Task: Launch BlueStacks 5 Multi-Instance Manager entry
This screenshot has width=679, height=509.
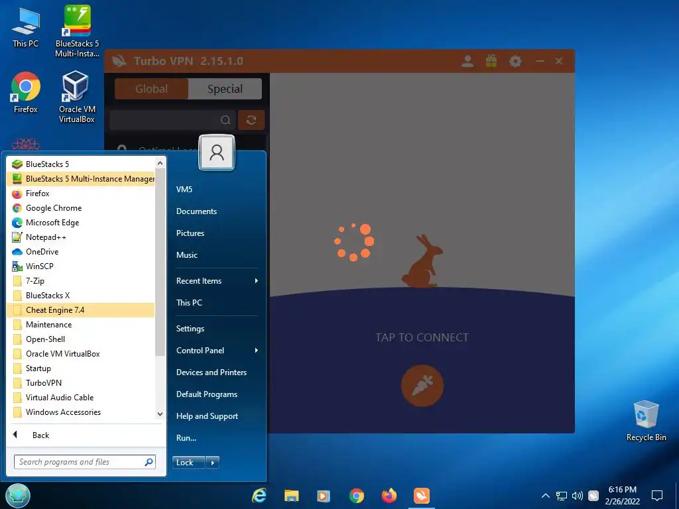Action: click(81, 179)
